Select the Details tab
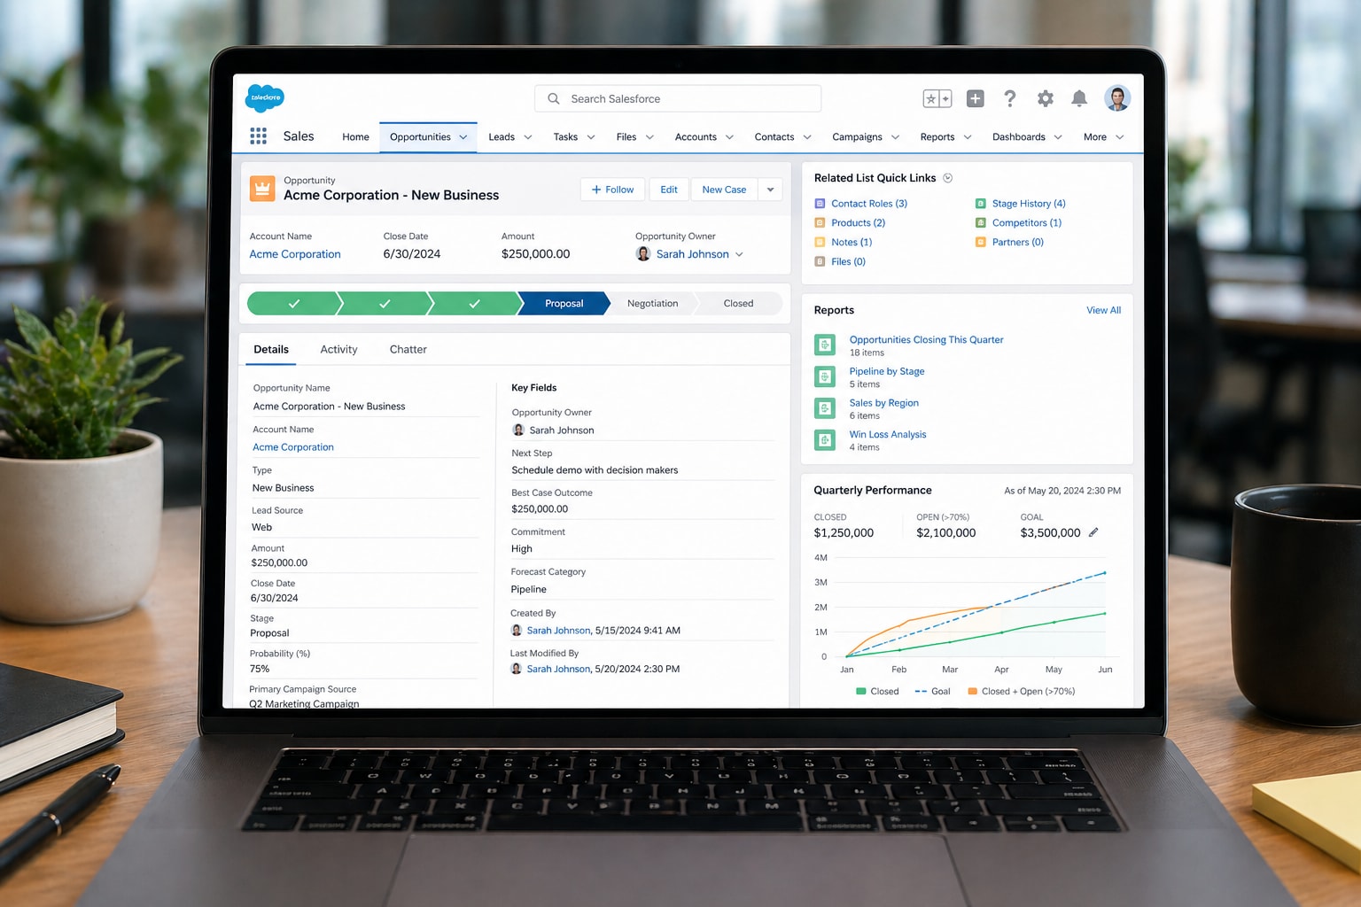Viewport: 1361px width, 907px height. click(x=271, y=350)
